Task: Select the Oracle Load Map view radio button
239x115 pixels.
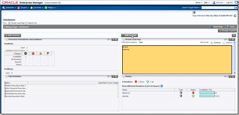Action: 9,23
